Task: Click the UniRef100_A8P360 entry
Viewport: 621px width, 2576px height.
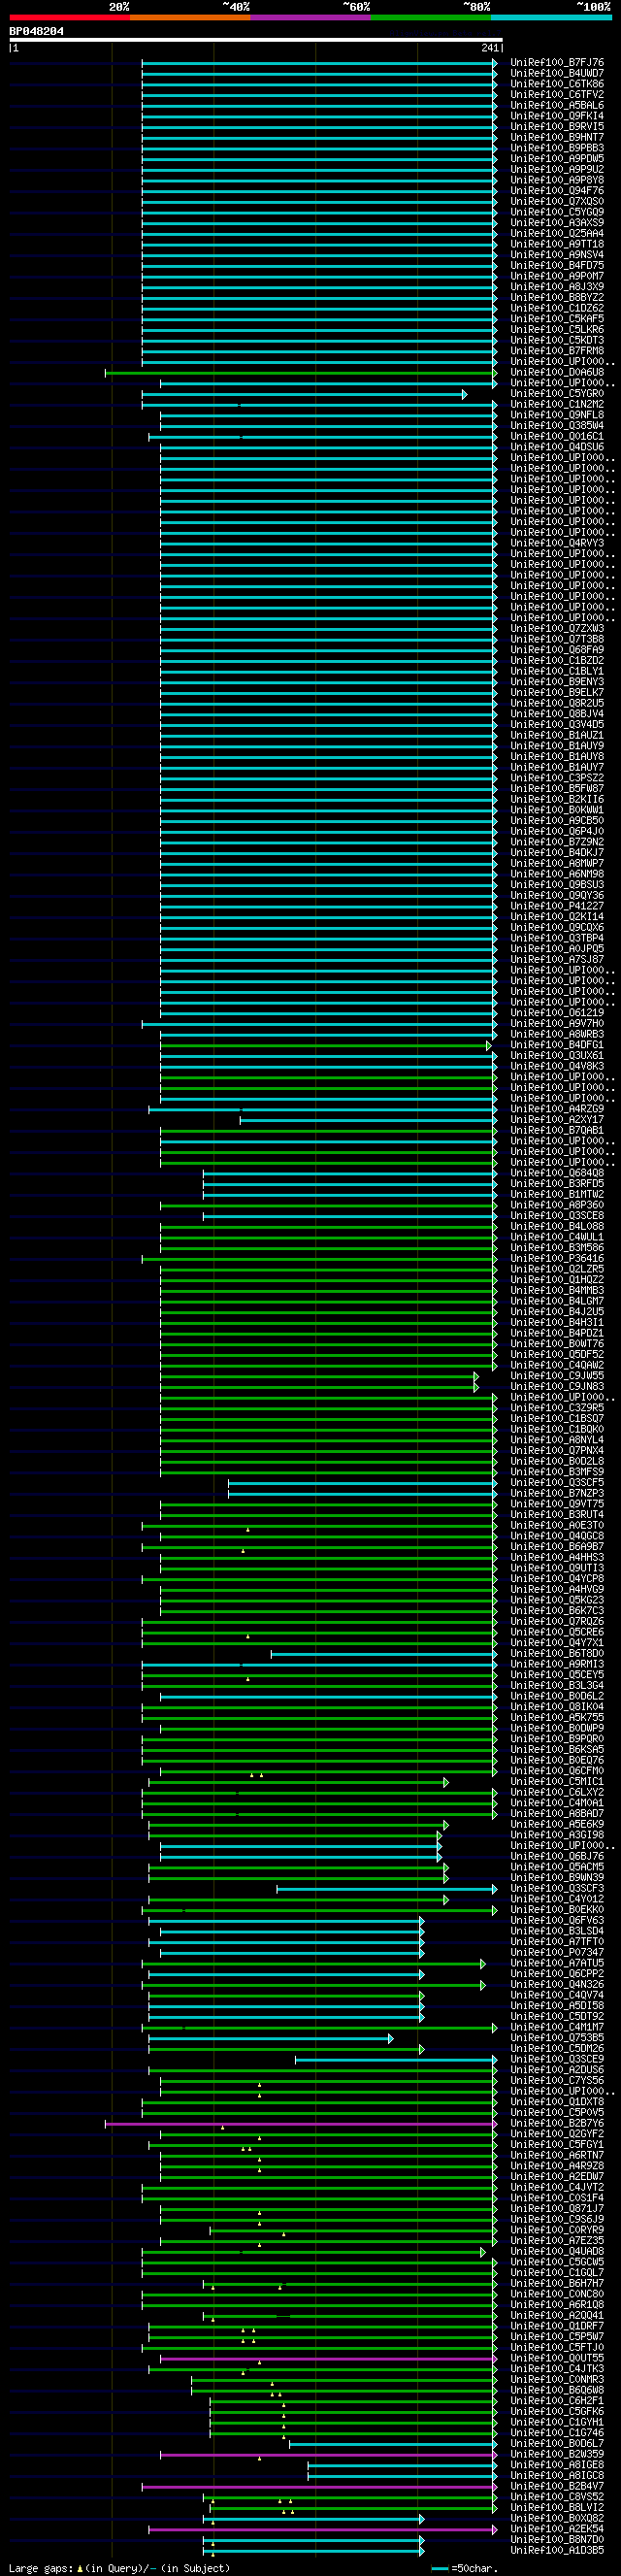Action: [557, 1205]
